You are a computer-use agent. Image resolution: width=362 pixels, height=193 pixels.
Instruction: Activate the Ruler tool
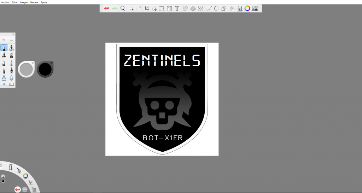(185, 8)
